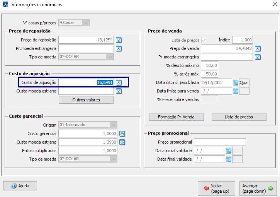280x197 pixels.
Task: Open Tipo de moeda dropdown under Preço de reposição
Action: pyautogui.click(x=110, y=57)
